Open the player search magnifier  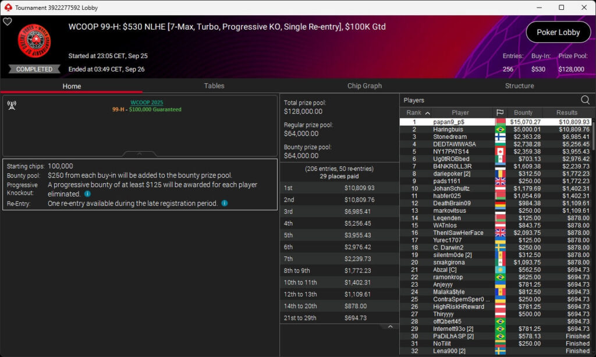[585, 100]
